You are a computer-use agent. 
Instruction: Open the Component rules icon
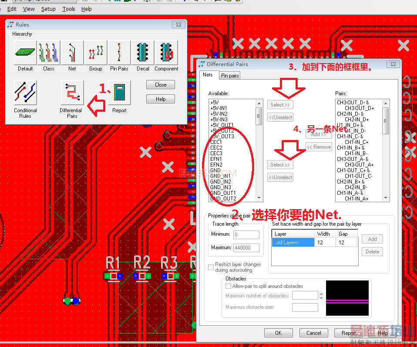(x=166, y=52)
